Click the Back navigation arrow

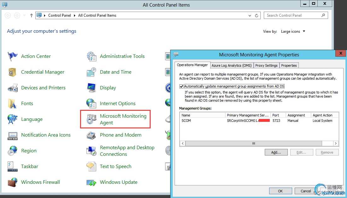8,15
